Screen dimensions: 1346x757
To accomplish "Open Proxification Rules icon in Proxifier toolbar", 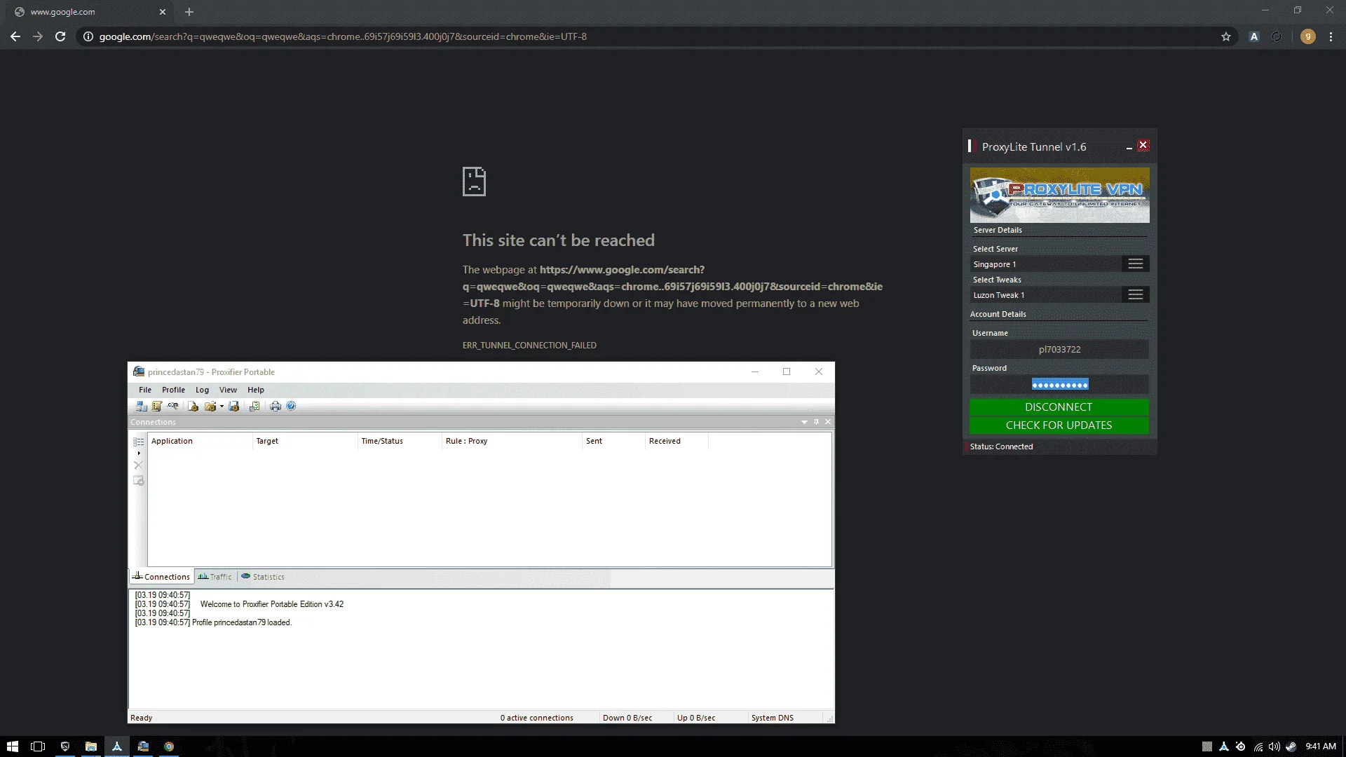I will point(157,406).
